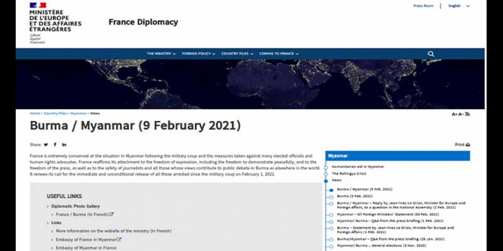
Task: Open the Country Files menu
Action: pos(238,54)
